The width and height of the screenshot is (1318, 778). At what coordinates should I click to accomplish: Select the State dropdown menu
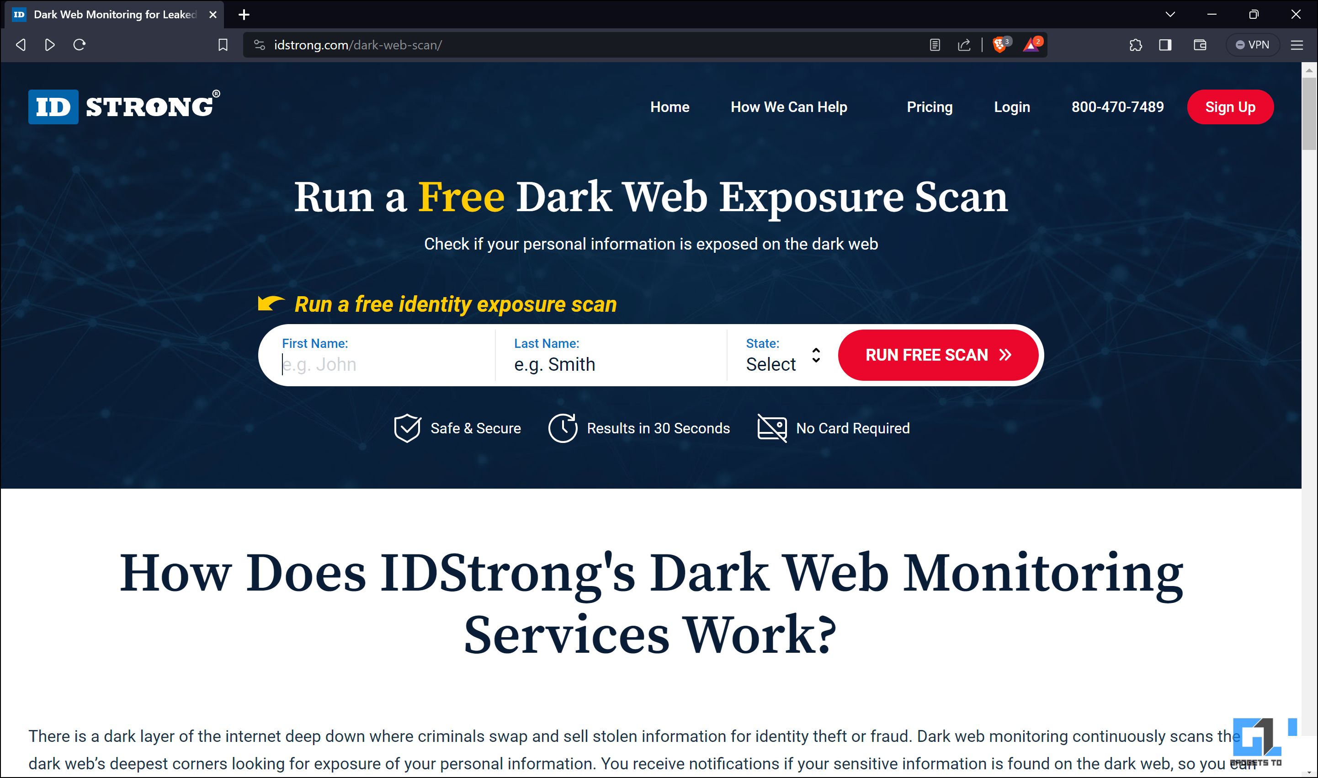(x=782, y=357)
